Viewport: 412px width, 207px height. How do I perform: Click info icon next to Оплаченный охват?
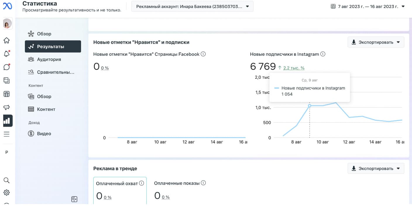point(141,183)
